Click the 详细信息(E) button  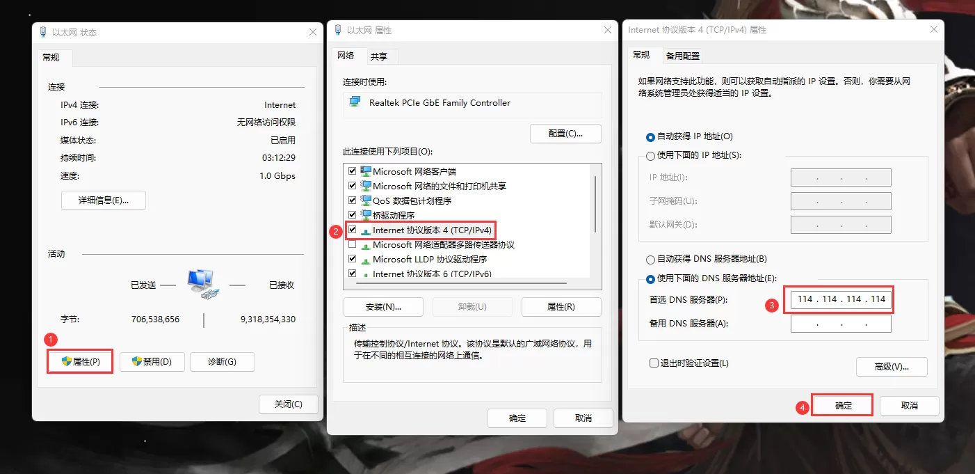pos(103,200)
